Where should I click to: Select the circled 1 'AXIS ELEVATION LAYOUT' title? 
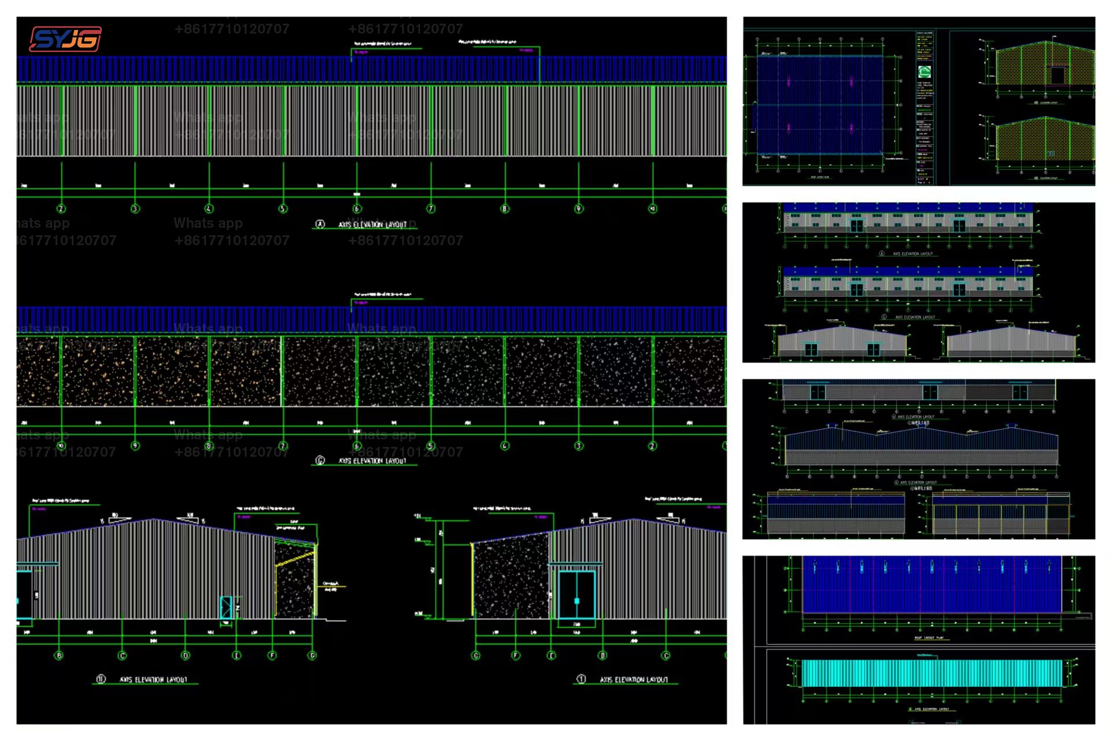coord(626,679)
